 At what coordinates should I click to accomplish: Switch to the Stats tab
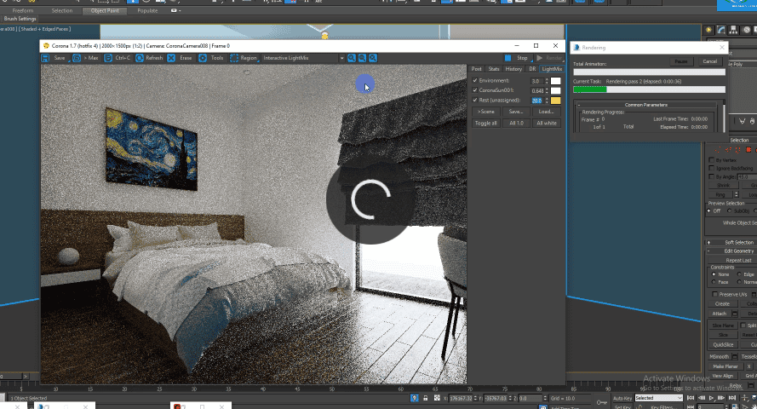[493, 69]
